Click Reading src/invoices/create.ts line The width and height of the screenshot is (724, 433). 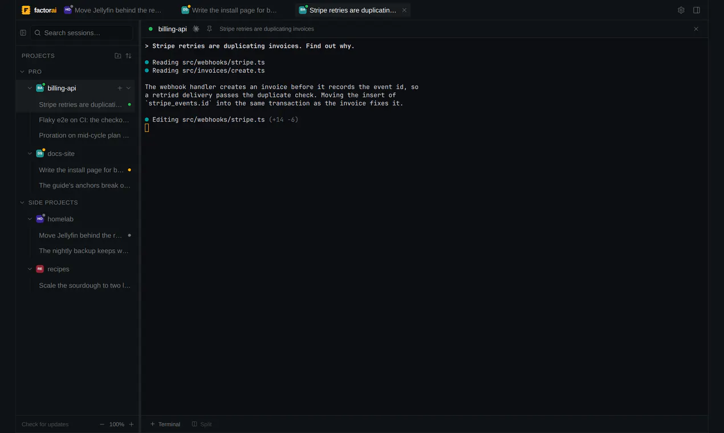click(x=205, y=71)
